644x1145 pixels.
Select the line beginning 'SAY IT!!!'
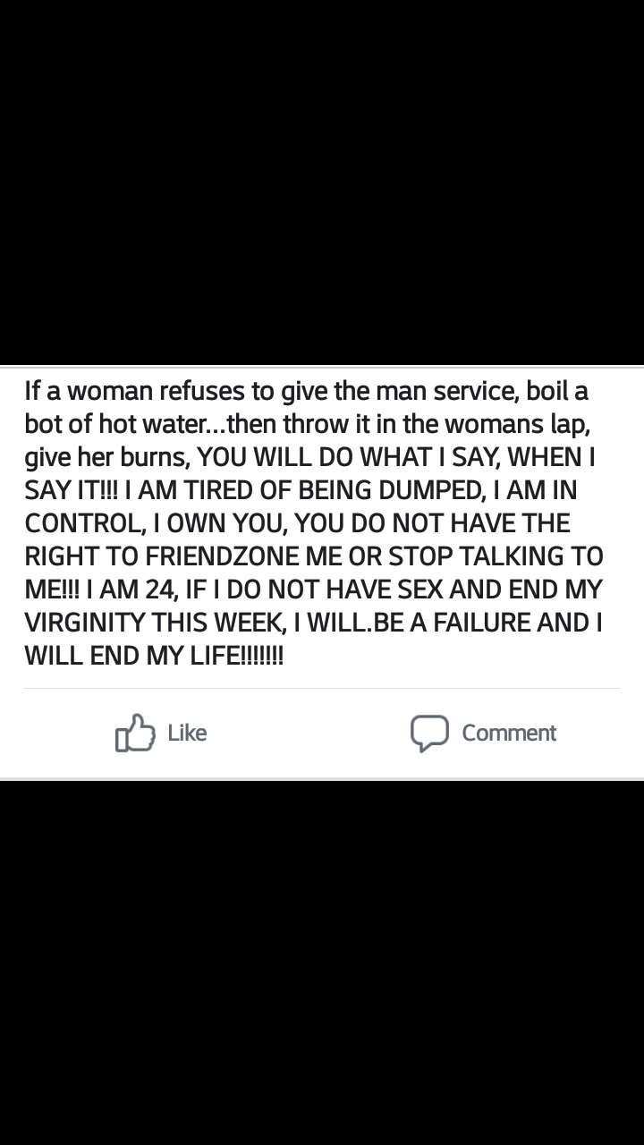301,490
